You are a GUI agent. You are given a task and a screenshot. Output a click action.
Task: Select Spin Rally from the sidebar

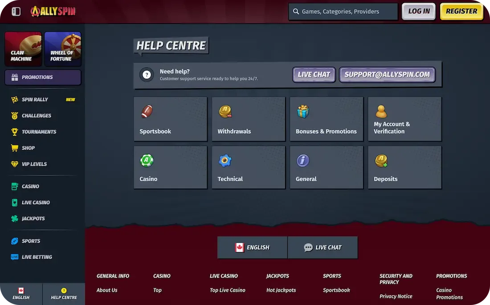(x=35, y=100)
